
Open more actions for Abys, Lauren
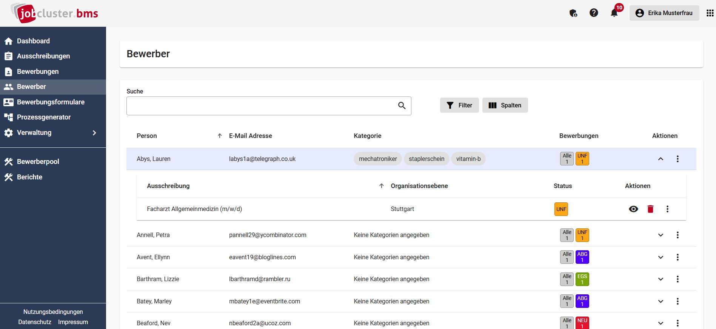coord(678,159)
